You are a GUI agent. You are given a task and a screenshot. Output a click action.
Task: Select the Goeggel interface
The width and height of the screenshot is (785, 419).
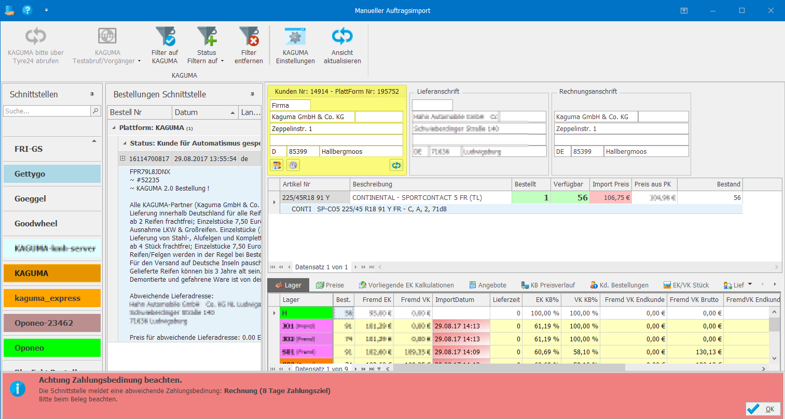tap(52, 199)
